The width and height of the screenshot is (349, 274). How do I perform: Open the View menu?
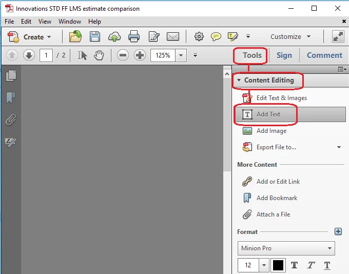point(45,22)
